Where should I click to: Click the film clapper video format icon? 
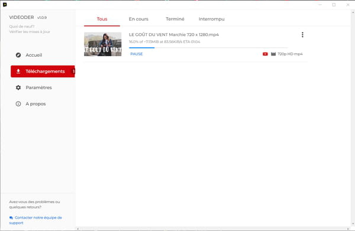[x=273, y=54]
